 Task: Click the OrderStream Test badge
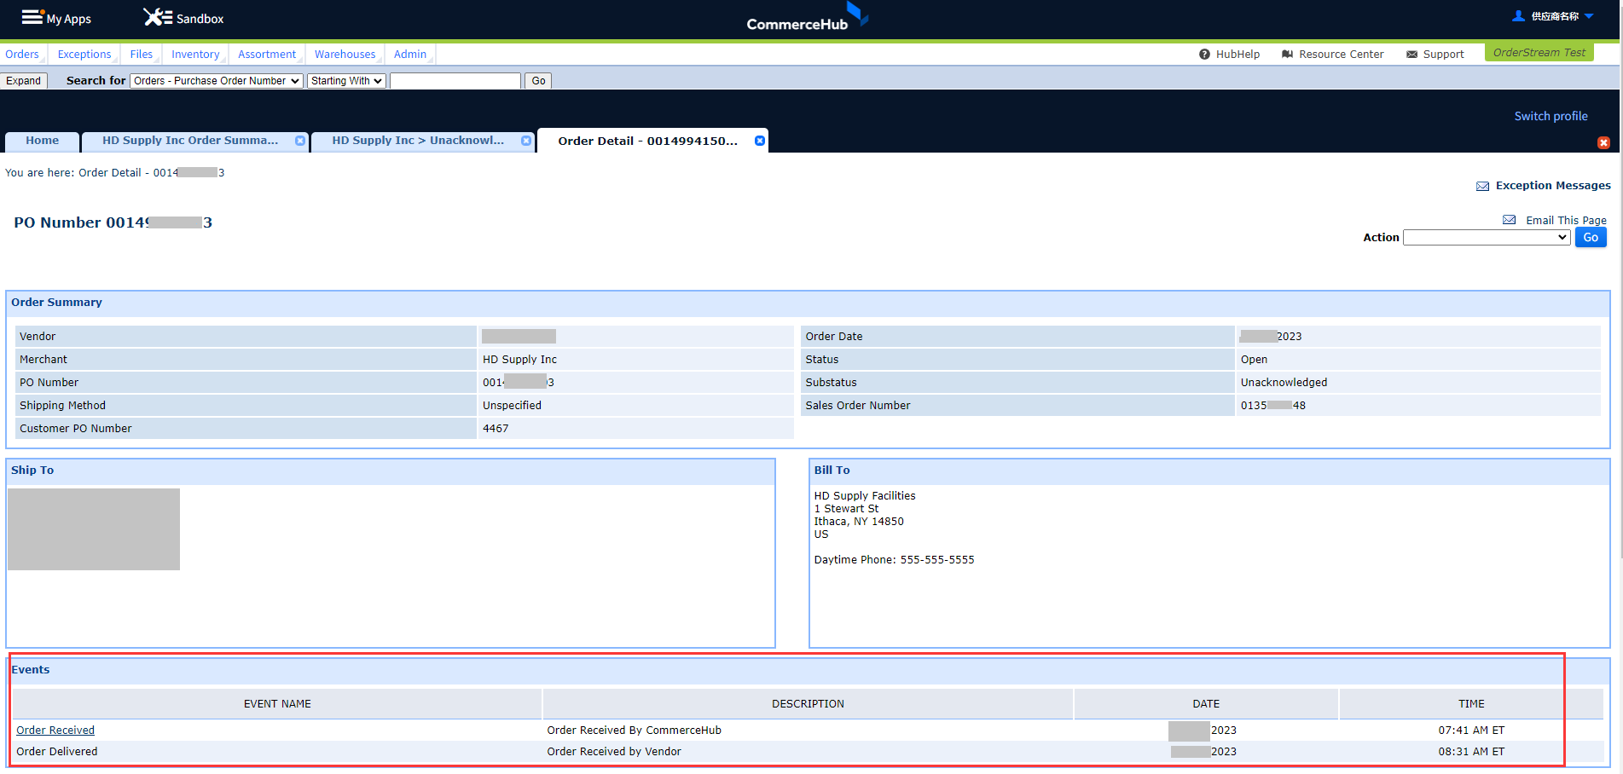pyautogui.click(x=1539, y=53)
